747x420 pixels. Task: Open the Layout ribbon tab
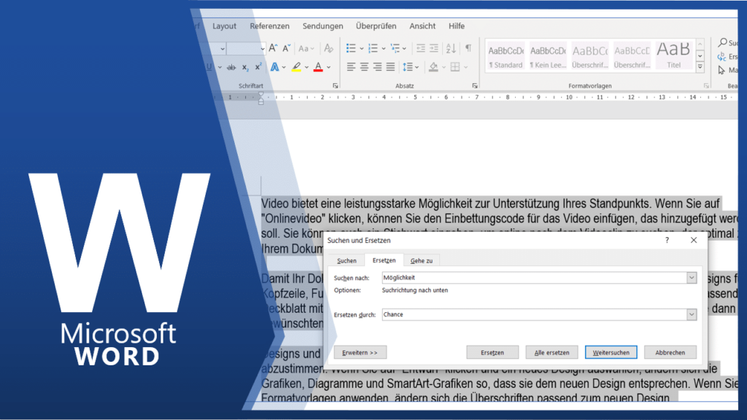(225, 26)
